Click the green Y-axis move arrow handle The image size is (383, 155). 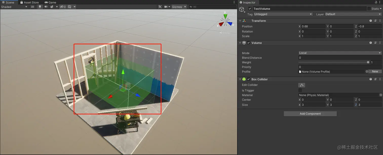click(x=123, y=73)
